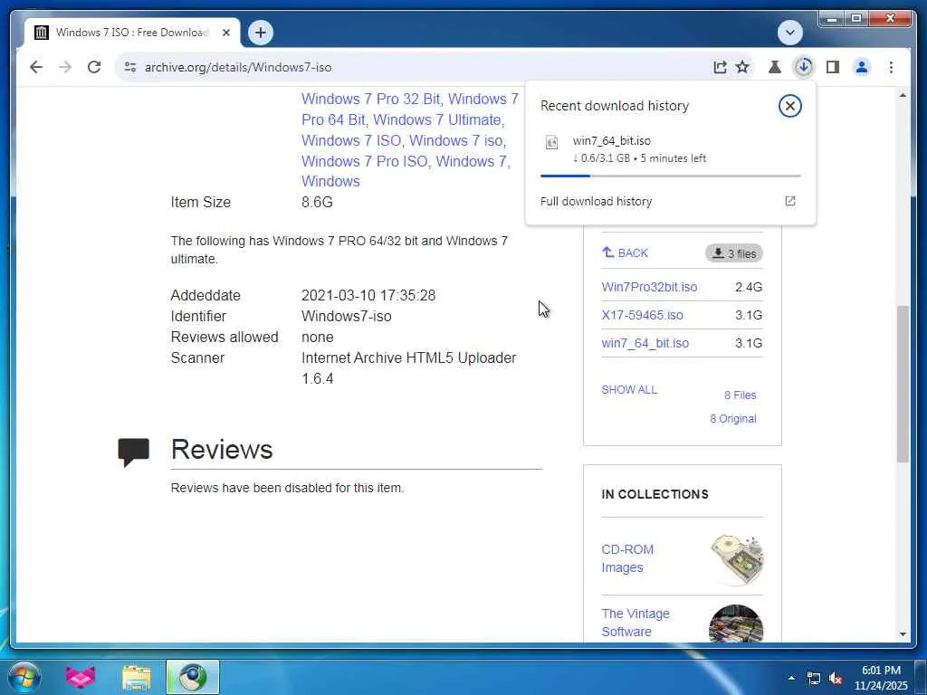Click the Windows 7 Pro 32 Bit topic link
Image resolution: width=927 pixels, height=695 pixels.
point(370,99)
